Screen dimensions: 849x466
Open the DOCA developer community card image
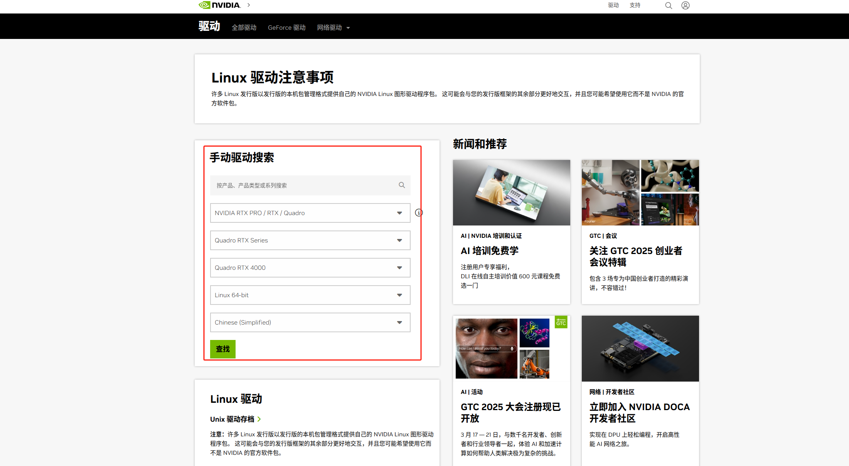tap(640, 348)
